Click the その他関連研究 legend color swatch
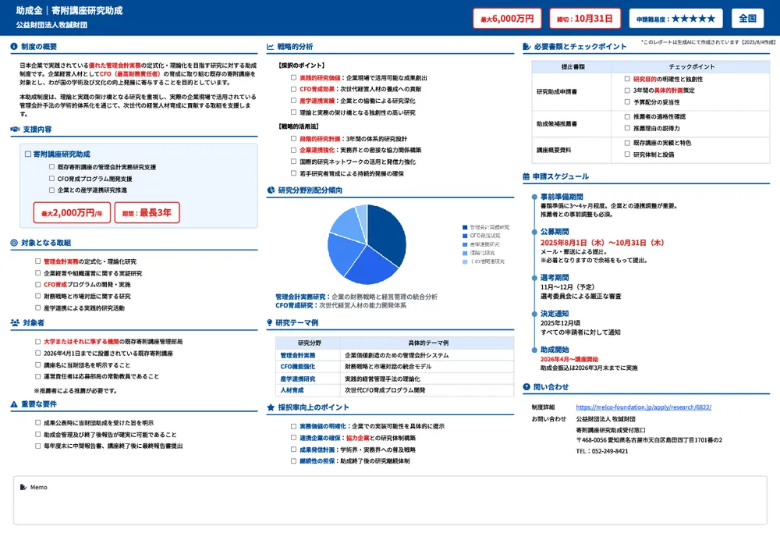This screenshot has height=551, width=780. coord(465,261)
